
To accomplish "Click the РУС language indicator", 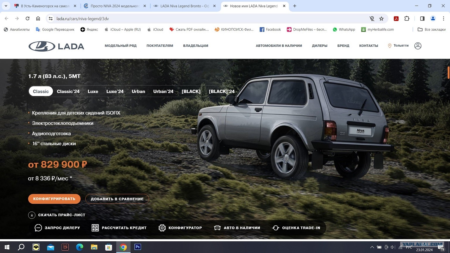I will [x=409, y=247].
